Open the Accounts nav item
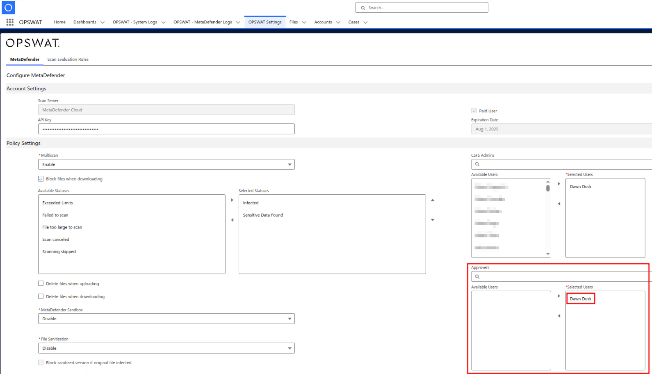This screenshot has height=374, width=652. coord(323,22)
